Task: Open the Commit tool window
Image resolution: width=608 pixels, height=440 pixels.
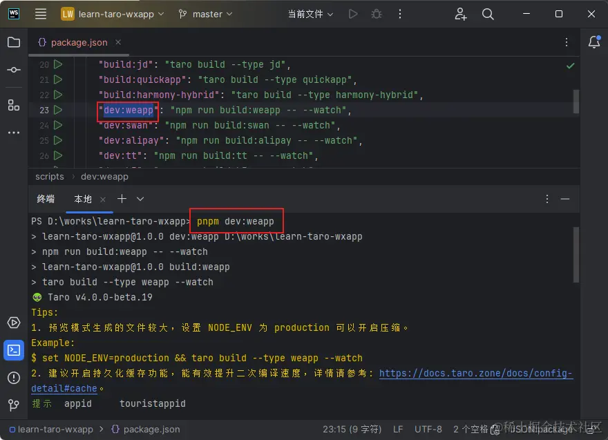Action: point(14,70)
